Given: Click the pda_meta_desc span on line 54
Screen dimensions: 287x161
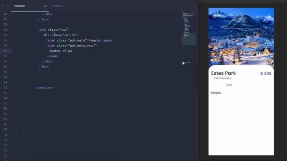Looking at the screenshot, I should (72, 46).
